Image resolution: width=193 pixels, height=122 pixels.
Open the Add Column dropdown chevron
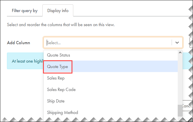(x=177, y=42)
